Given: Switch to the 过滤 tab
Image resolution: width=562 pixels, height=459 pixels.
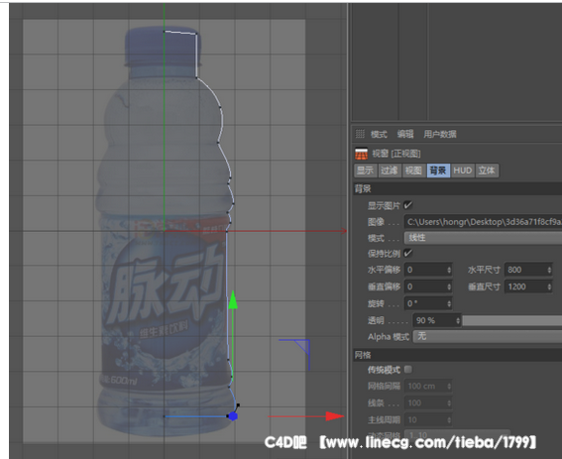Looking at the screenshot, I should [x=390, y=171].
